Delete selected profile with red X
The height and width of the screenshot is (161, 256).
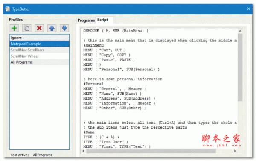(39, 28)
